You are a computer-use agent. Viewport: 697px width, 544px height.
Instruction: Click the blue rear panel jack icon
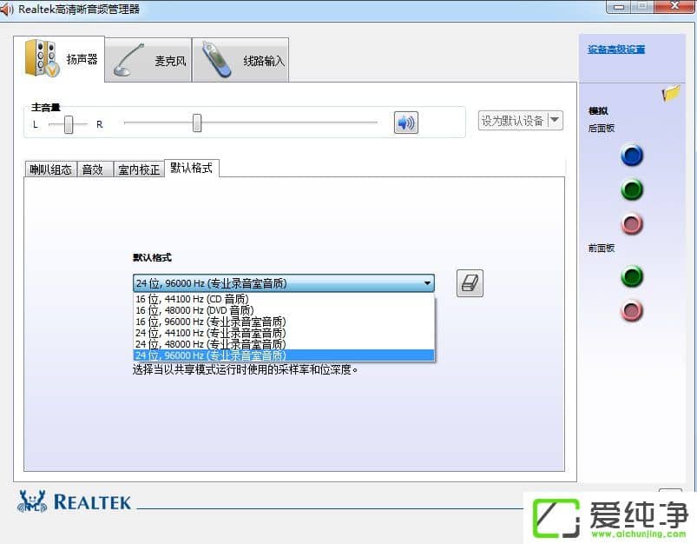click(632, 156)
